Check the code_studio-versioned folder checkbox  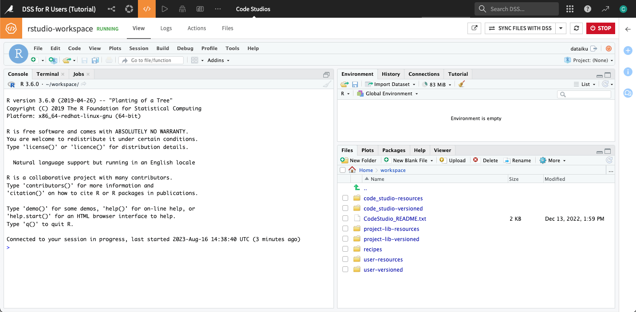(x=345, y=208)
